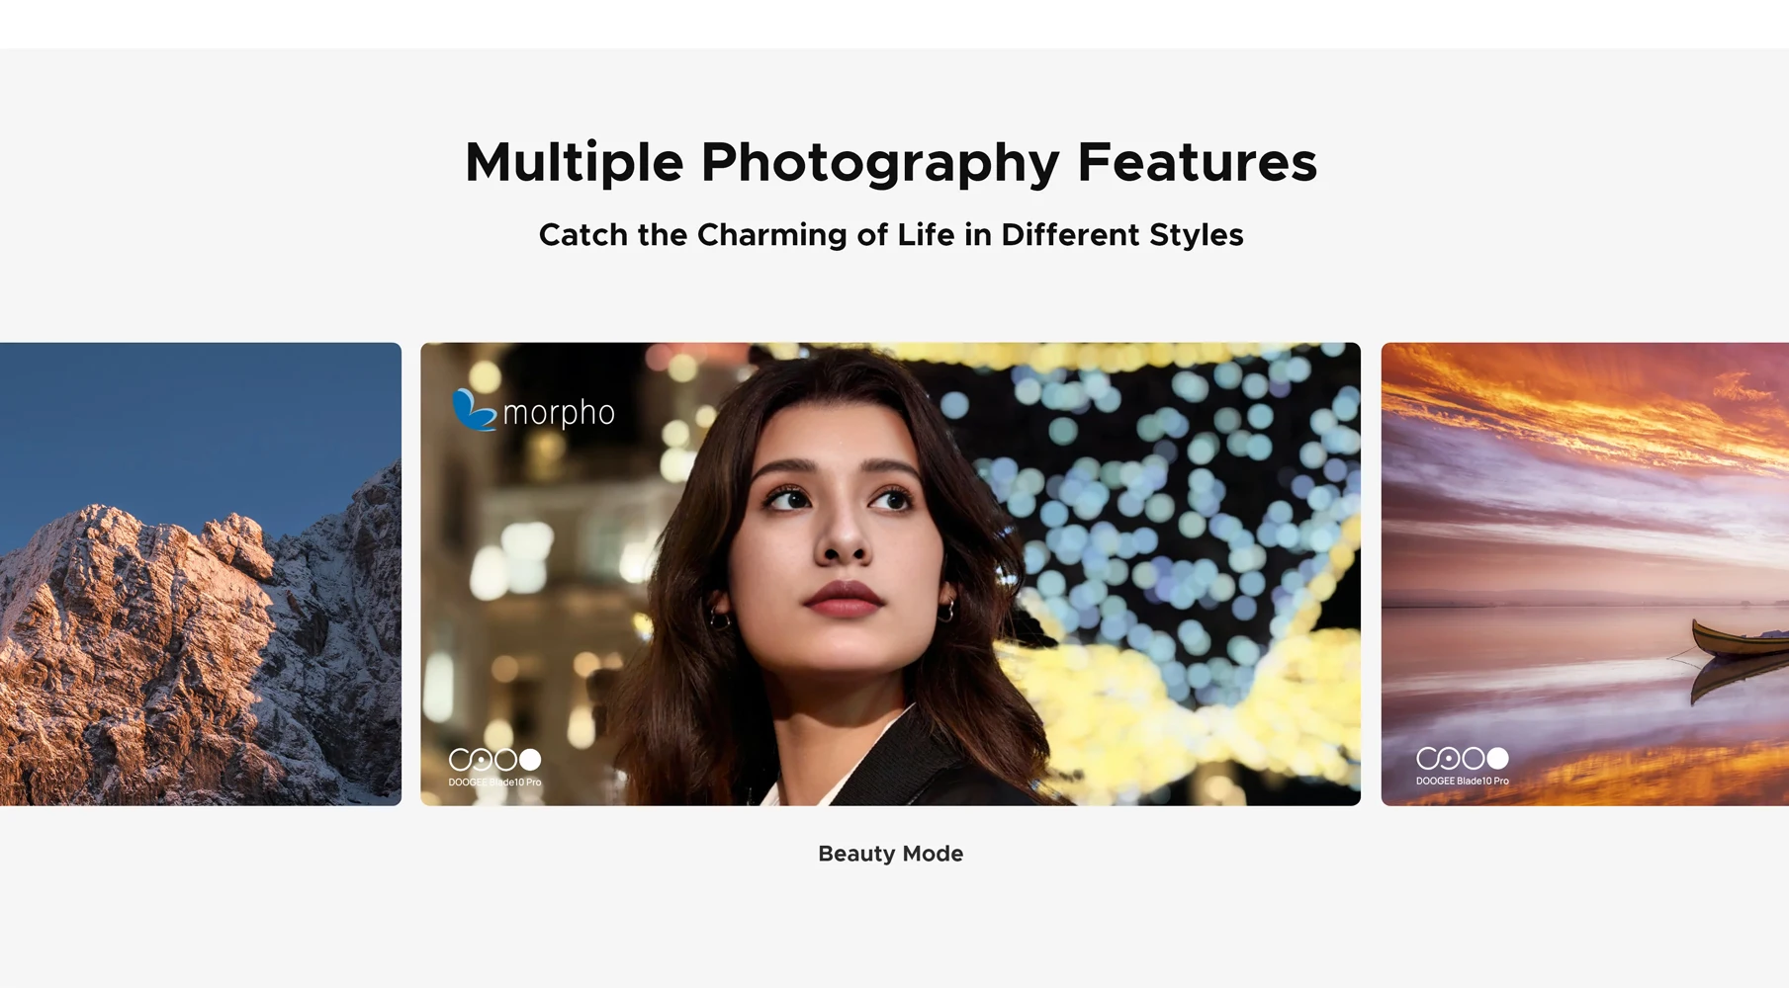
Task: Click the dotted circle in the portrait's DOOGEE logo
Action: pos(482,760)
